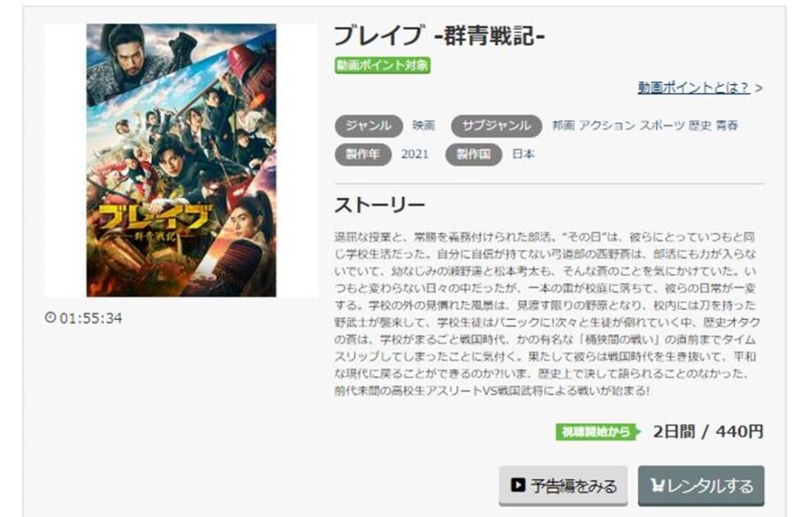Select the ジャンル label pill
808x517 pixels.
(x=369, y=125)
